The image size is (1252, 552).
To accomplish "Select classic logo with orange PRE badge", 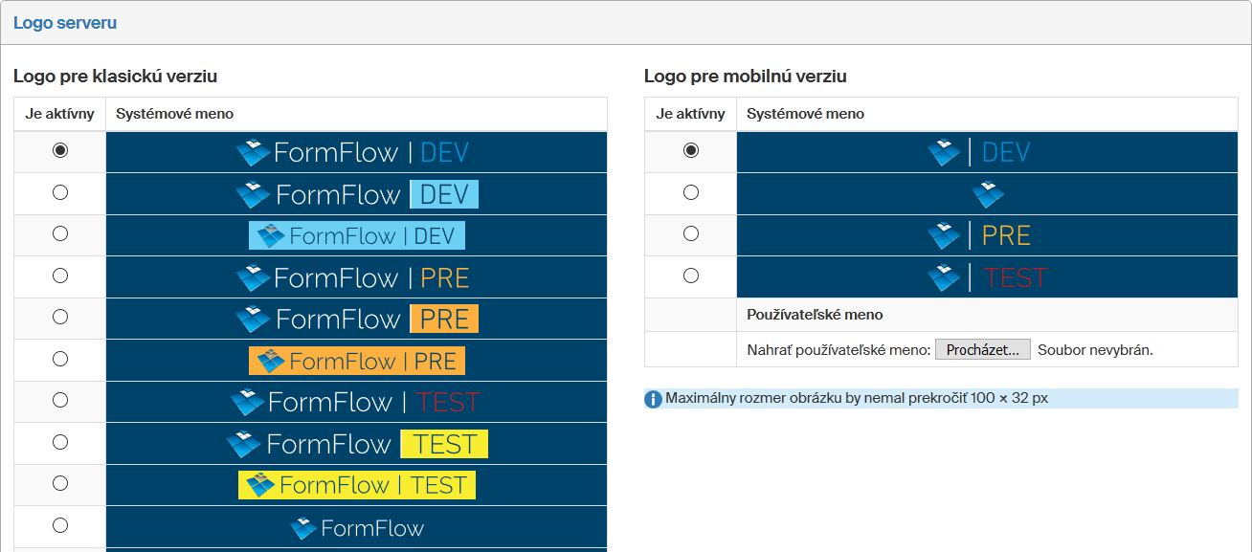I will tap(60, 317).
